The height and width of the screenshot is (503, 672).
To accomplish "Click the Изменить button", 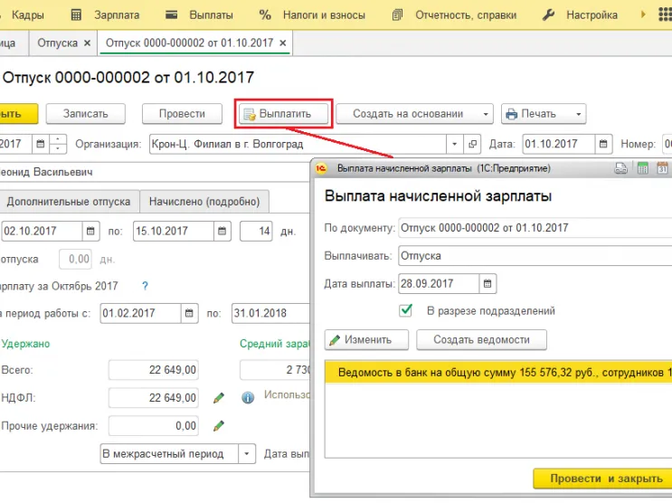I will [x=366, y=340].
